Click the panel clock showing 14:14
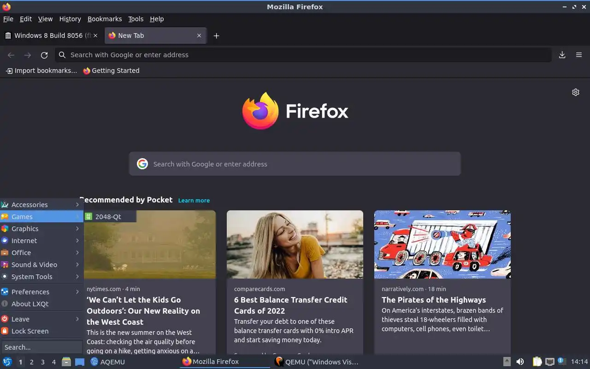The image size is (590, 369). pos(579,362)
